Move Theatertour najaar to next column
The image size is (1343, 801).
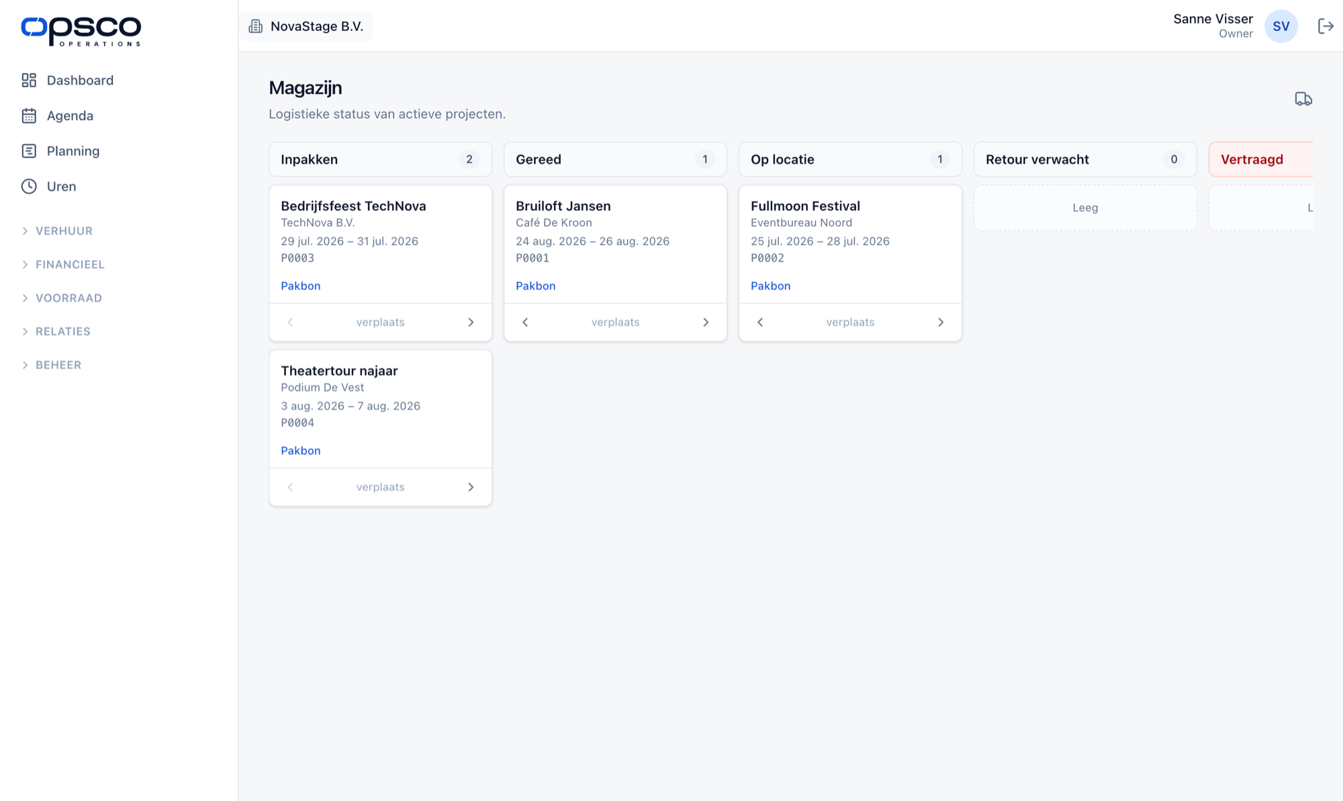point(471,487)
